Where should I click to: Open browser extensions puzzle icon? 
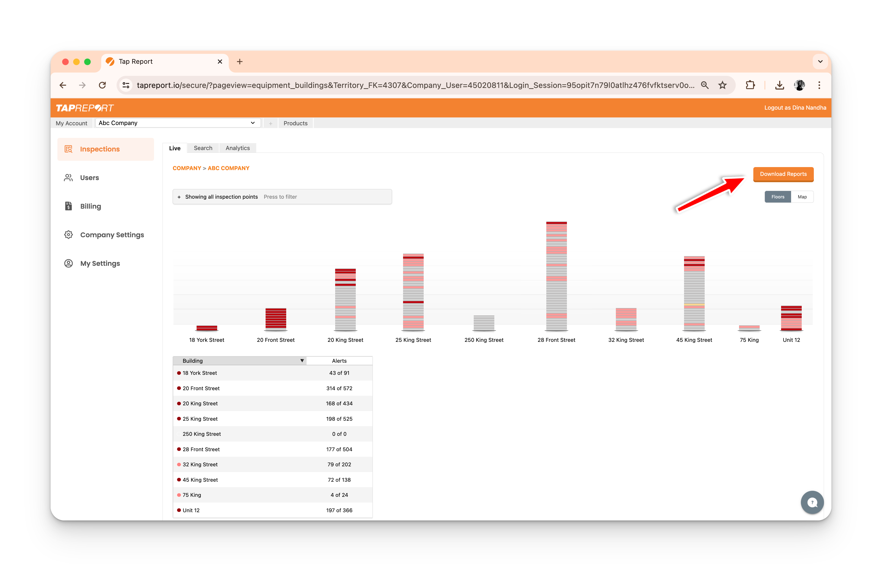click(x=750, y=85)
